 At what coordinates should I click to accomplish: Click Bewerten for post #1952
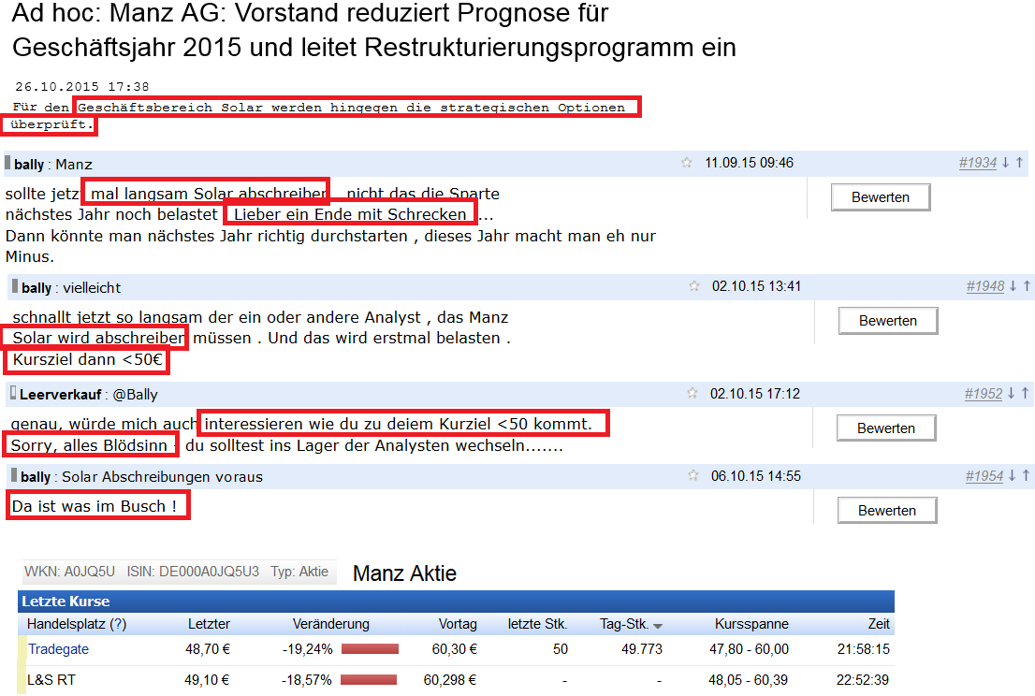click(886, 428)
